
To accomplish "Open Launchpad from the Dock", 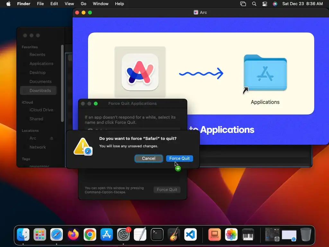I will 40,234.
